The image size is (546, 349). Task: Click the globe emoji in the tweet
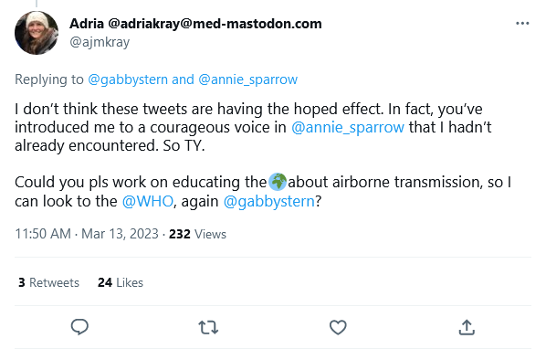[278, 182]
